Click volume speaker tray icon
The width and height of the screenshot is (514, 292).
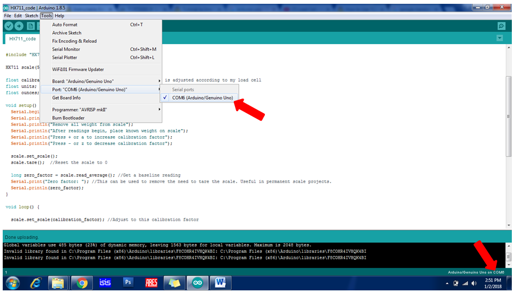tap(474, 283)
